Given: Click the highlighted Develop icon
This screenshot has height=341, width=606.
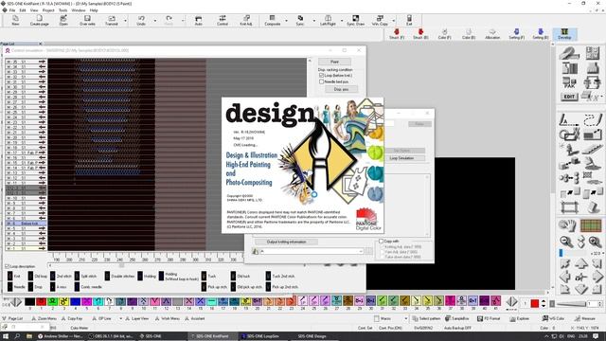Looking at the screenshot, I should [x=564, y=34].
